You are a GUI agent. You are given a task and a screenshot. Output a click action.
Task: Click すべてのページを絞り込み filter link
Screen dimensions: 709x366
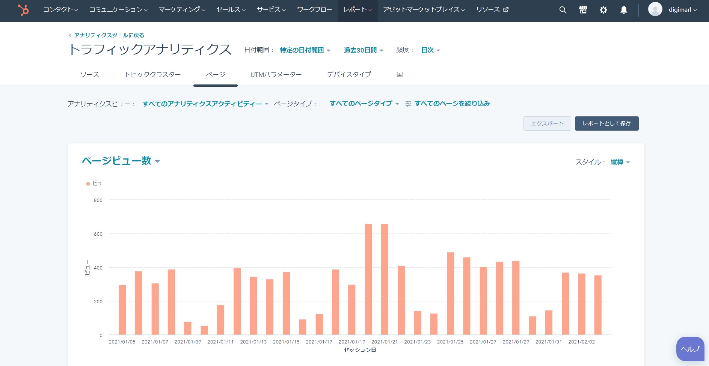452,104
